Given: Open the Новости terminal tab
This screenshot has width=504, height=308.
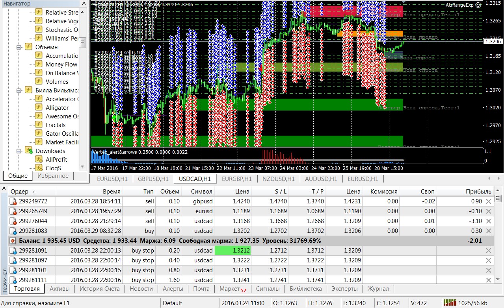Looking at the screenshot, I should (141, 289).
